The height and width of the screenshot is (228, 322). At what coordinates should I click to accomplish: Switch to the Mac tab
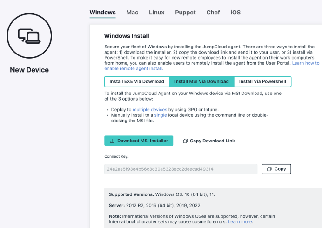tap(132, 13)
